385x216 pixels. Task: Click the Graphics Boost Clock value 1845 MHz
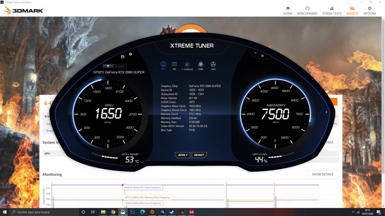195,110
